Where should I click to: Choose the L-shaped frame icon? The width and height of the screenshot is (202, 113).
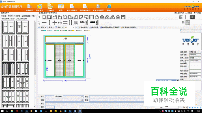point(70,17)
